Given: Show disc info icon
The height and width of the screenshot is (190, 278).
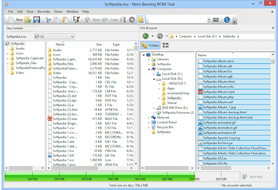Looking at the screenshot, I should tap(123, 20).
